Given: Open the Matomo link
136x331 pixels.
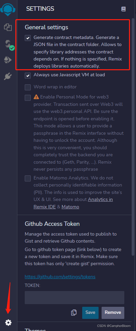Looking at the screenshot, I should (x=70, y=207).
